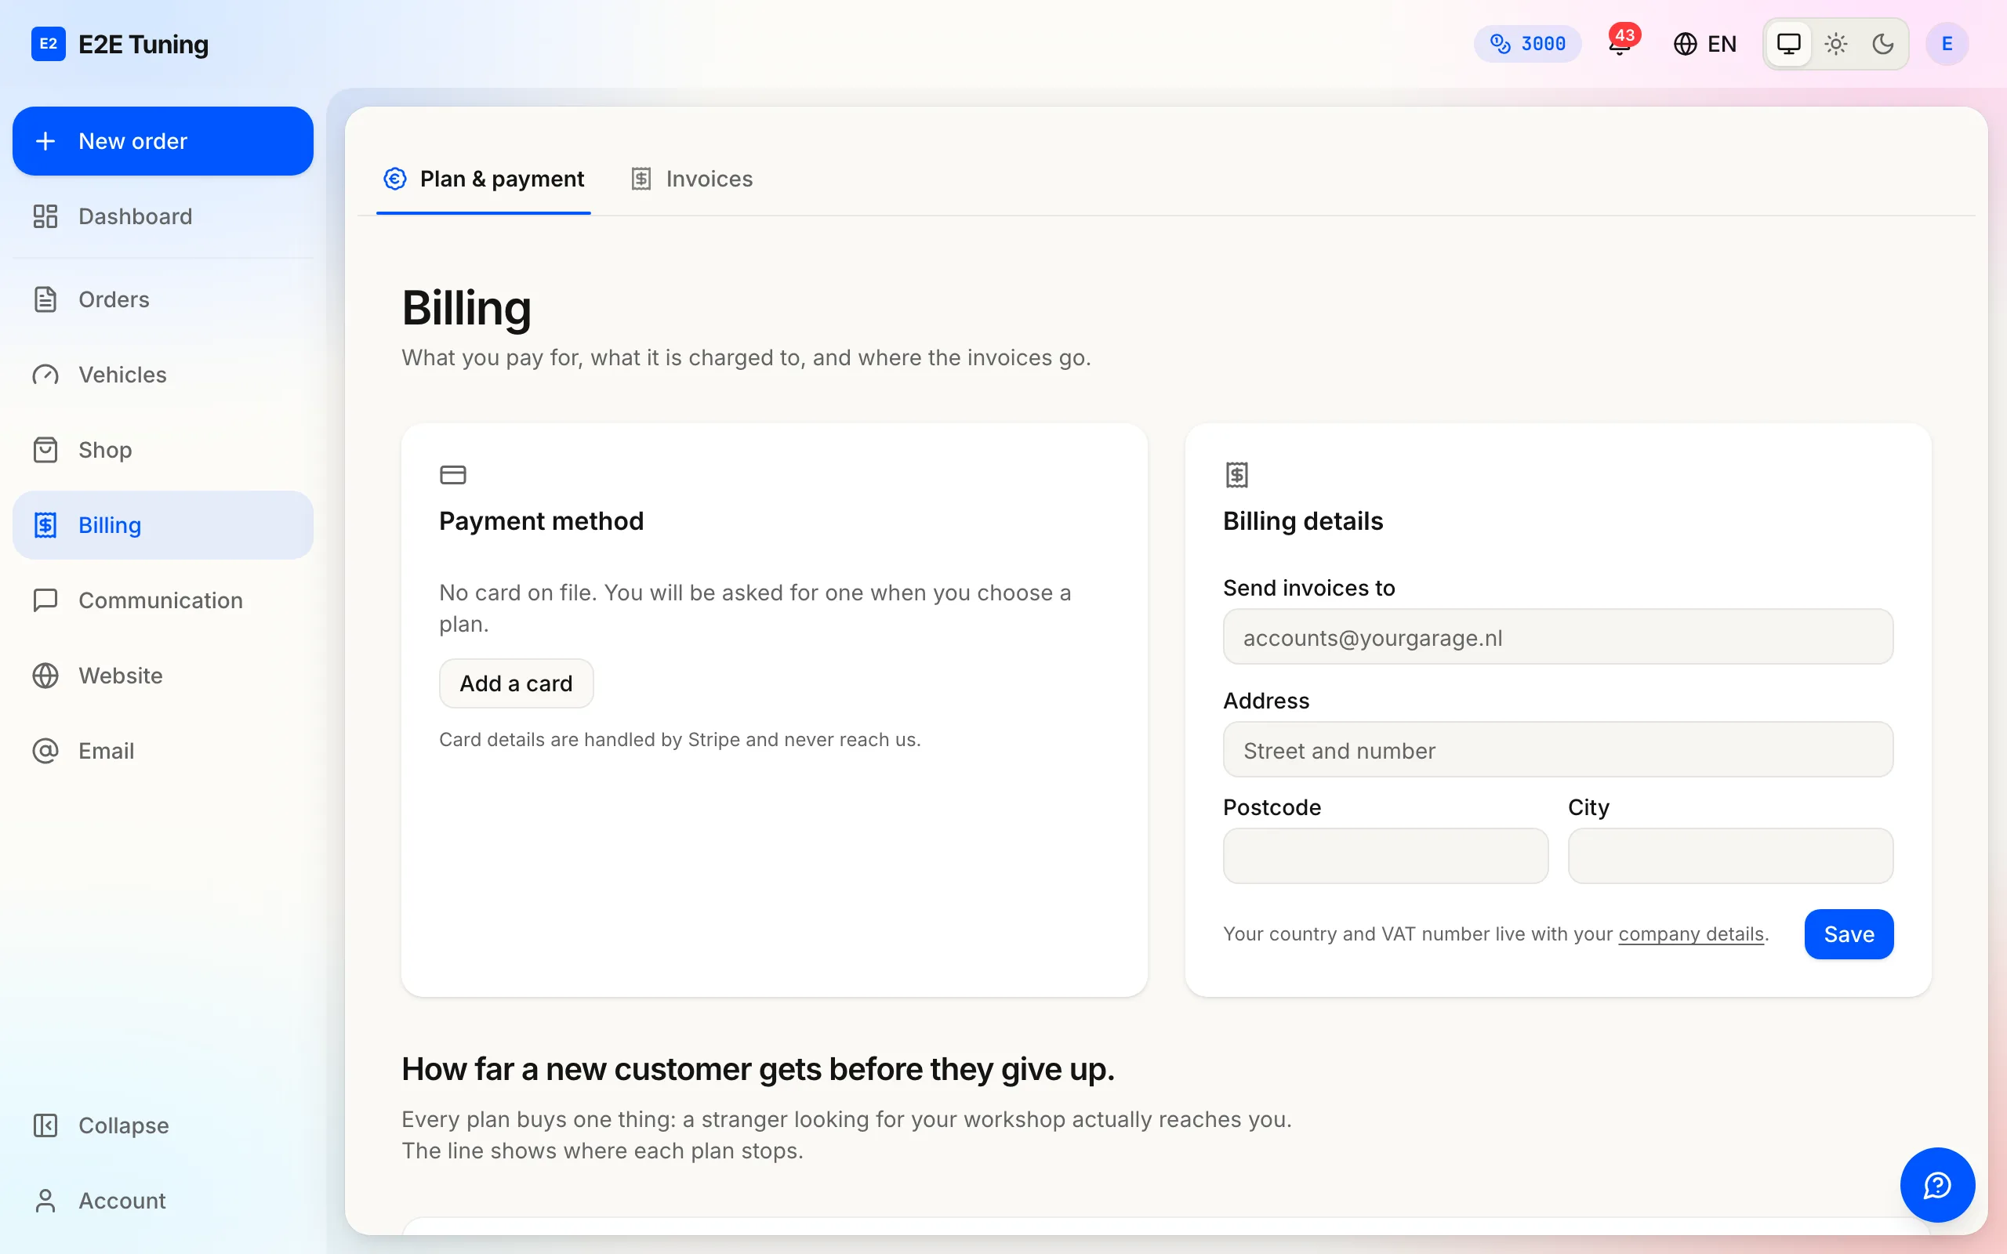Click the E2E Tuning logo icon
2007x1254 pixels.
pos(48,44)
